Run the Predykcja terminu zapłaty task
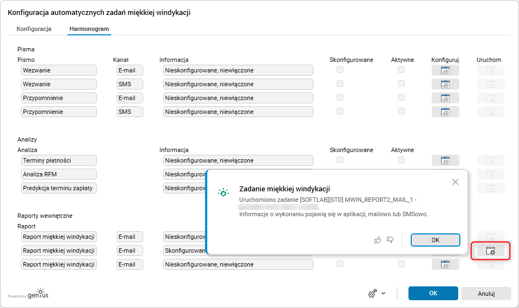Image resolution: width=519 pixels, height=308 pixels. pyautogui.click(x=490, y=188)
